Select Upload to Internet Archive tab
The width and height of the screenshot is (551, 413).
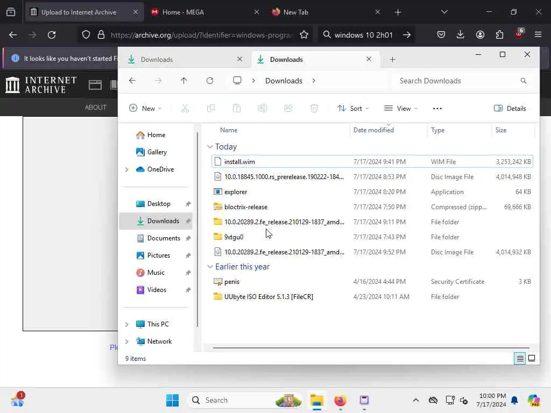(x=84, y=12)
